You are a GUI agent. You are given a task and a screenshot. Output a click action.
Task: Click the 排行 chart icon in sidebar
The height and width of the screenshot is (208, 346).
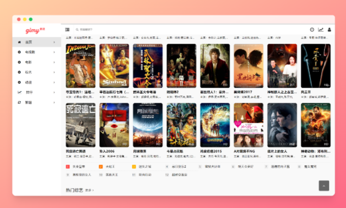coord(19,92)
